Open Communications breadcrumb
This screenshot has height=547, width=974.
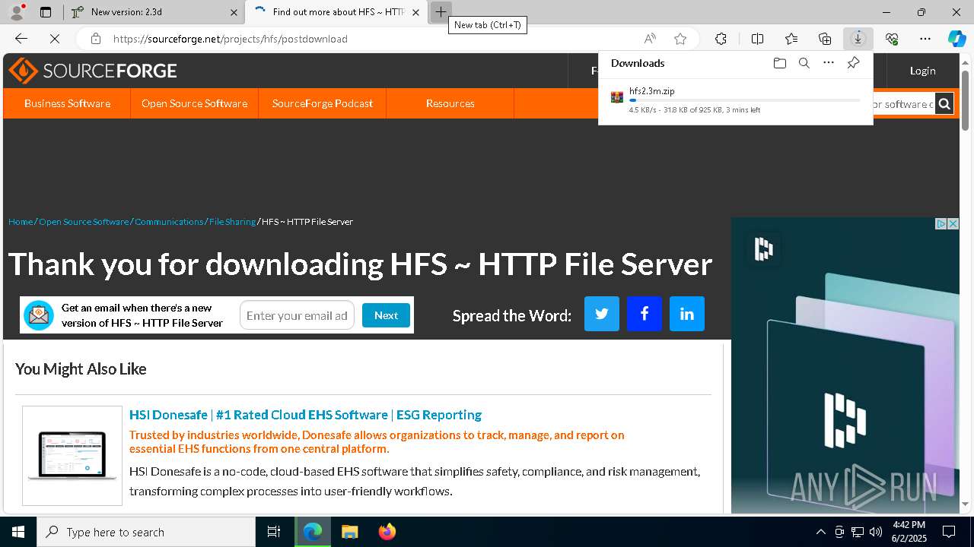[169, 222]
